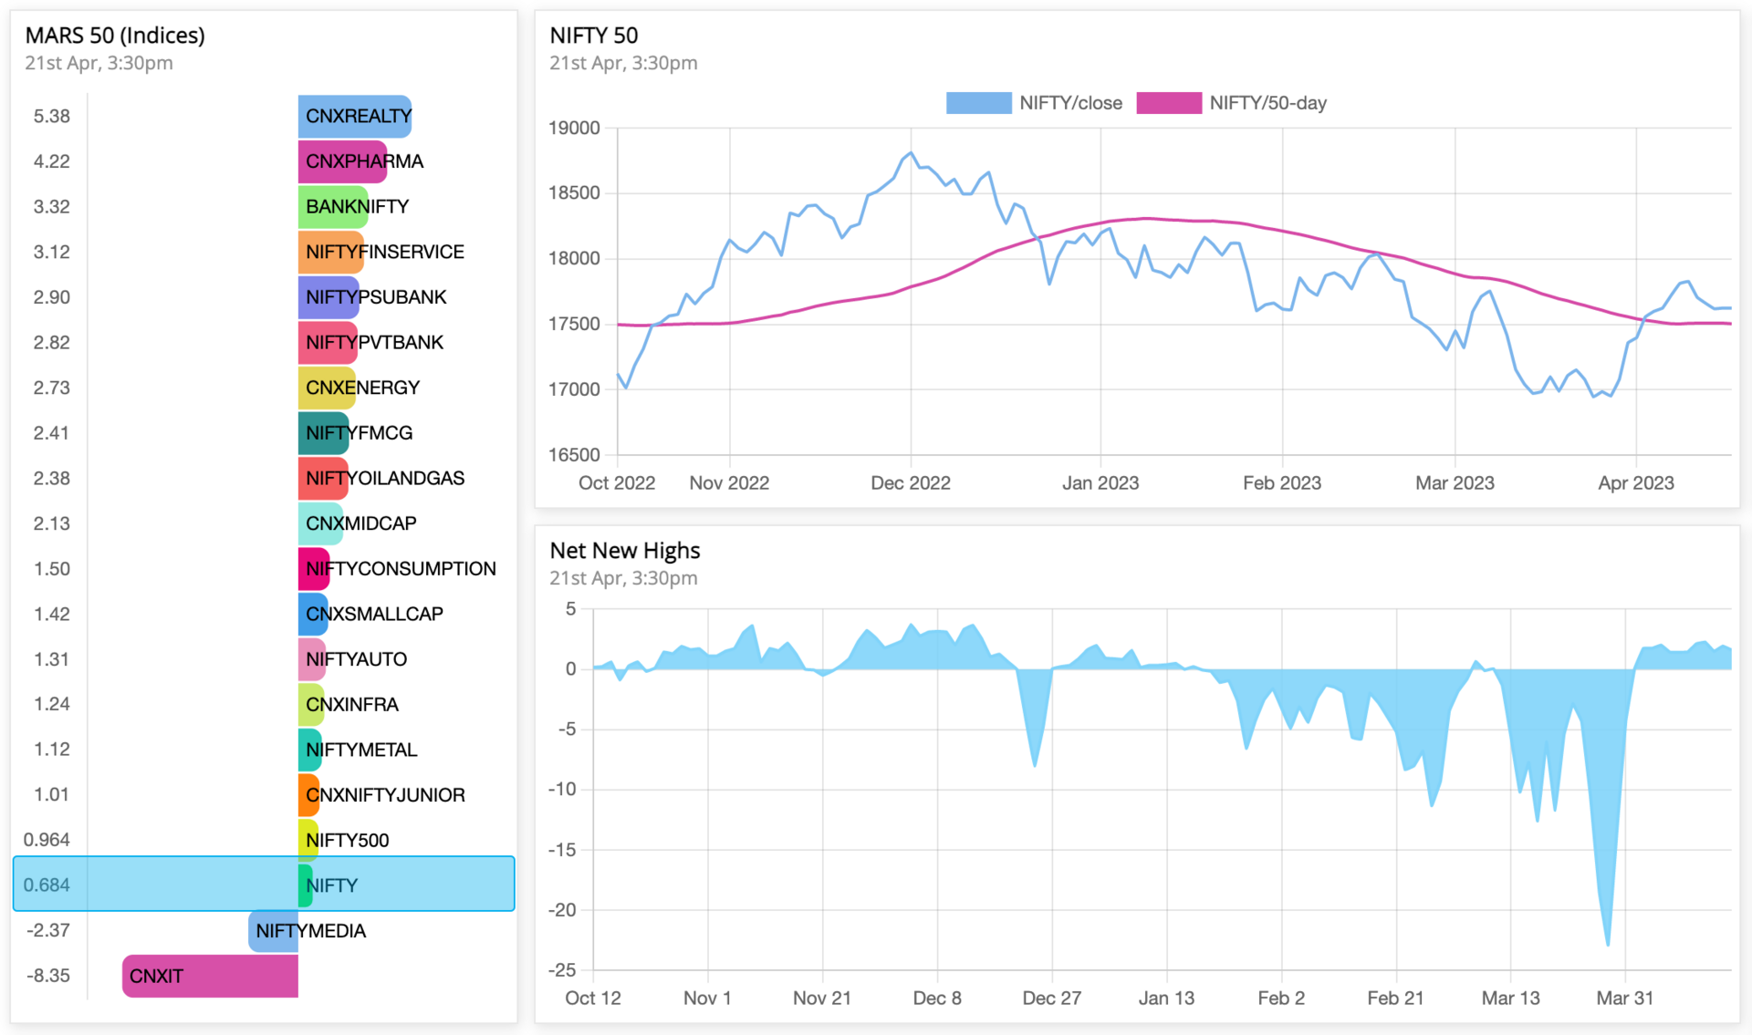Toggle the NIFTY/close legend swatch
This screenshot has width=1752, height=1035.
click(978, 103)
